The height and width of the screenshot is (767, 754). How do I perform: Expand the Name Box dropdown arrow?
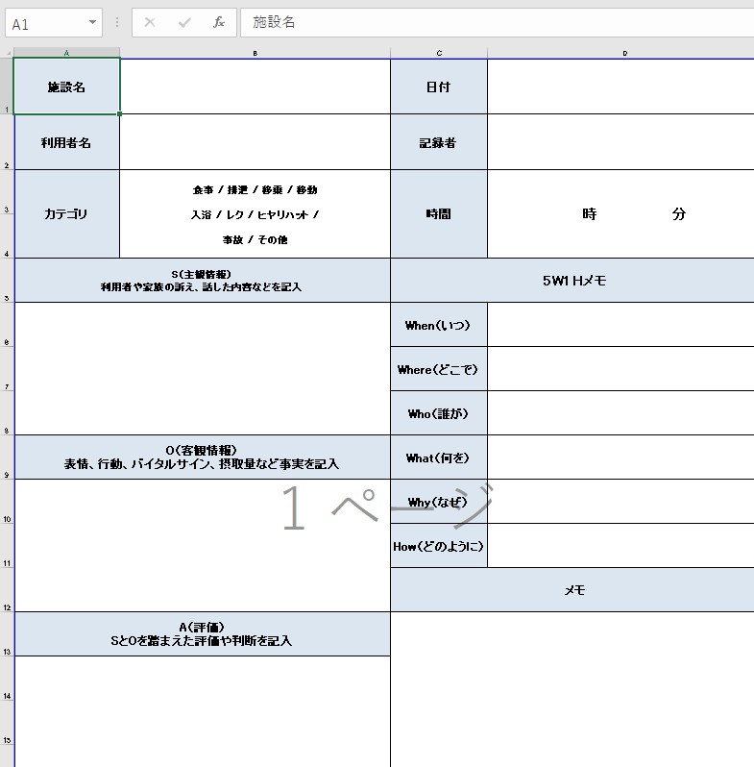coord(92,22)
